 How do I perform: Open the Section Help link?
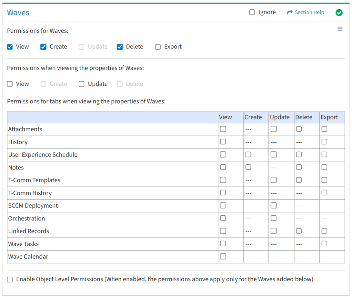pos(309,12)
